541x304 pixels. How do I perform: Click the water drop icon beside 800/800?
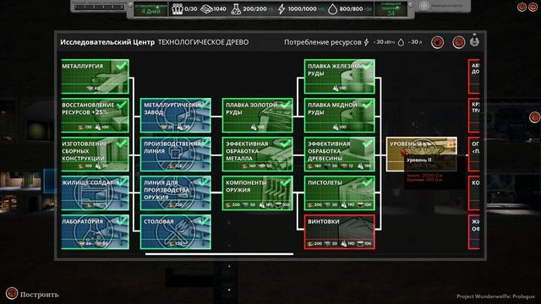tap(332, 9)
